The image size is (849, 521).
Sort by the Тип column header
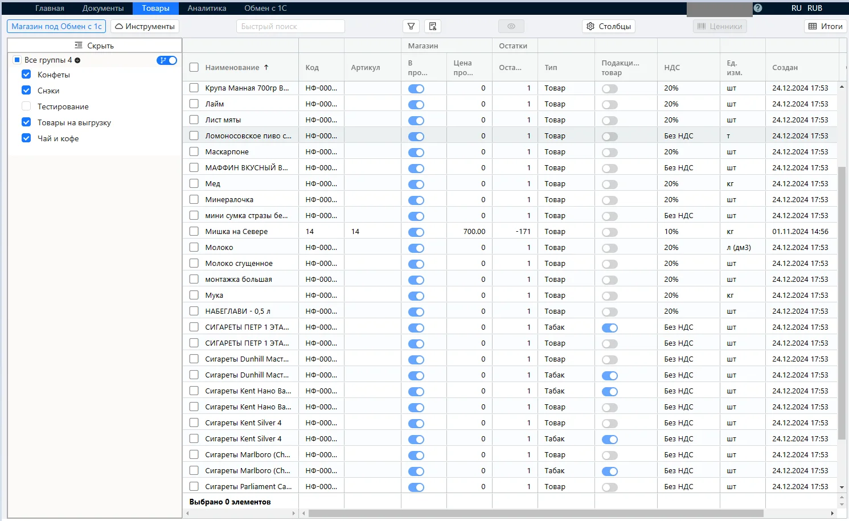pos(551,67)
